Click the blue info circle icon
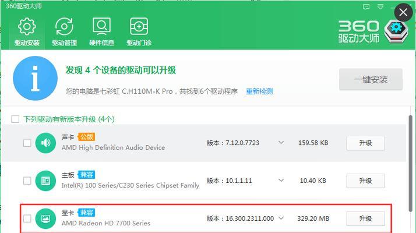Viewport: 416px width, 233px height. 36,78
